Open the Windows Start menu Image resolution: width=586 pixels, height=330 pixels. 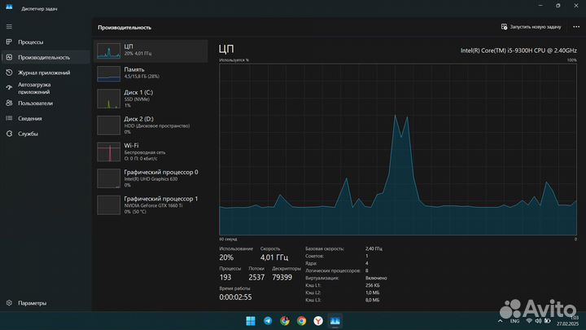251,321
